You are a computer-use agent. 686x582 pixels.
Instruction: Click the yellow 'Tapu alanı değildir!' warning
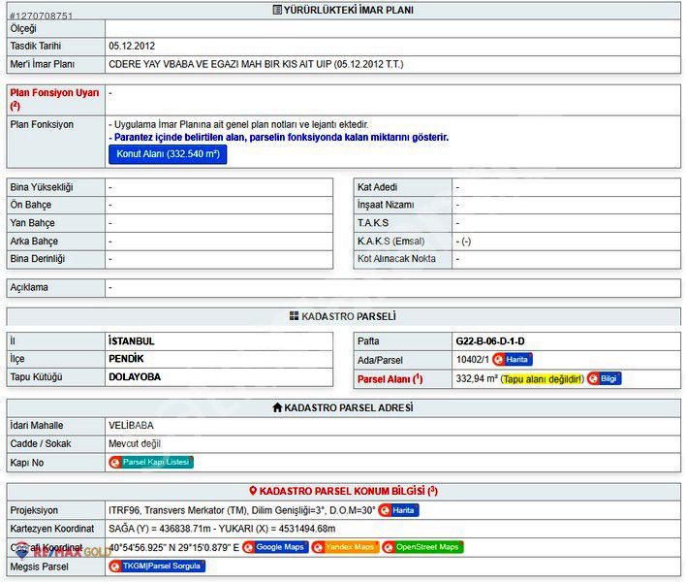coord(542,378)
